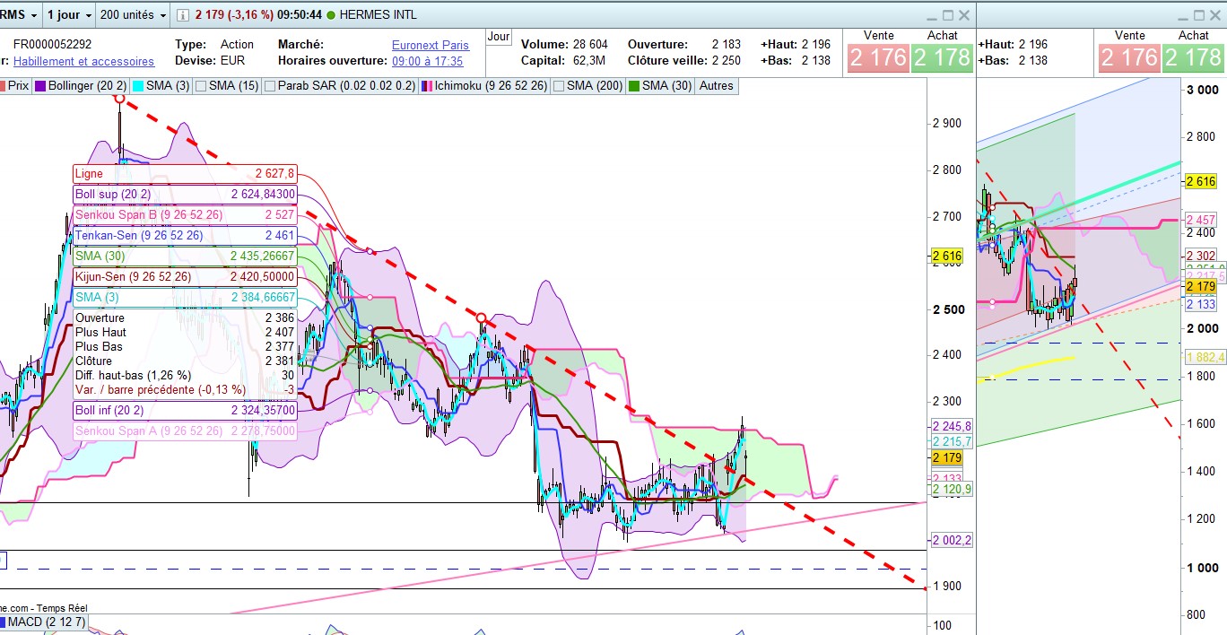This screenshot has width=1227, height=635.
Task: Click the MACD indicator blue square
Action: coord(3,622)
